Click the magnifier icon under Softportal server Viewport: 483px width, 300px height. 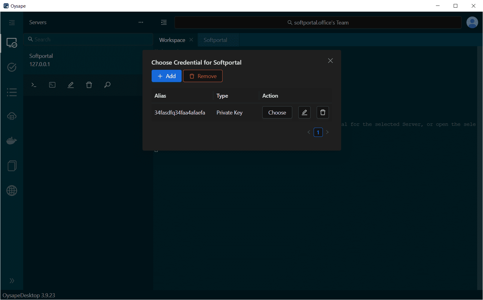point(107,85)
